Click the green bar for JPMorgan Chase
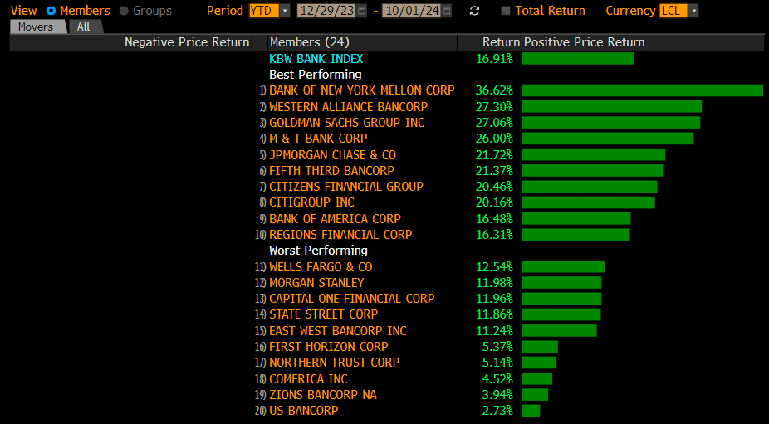 coord(594,155)
